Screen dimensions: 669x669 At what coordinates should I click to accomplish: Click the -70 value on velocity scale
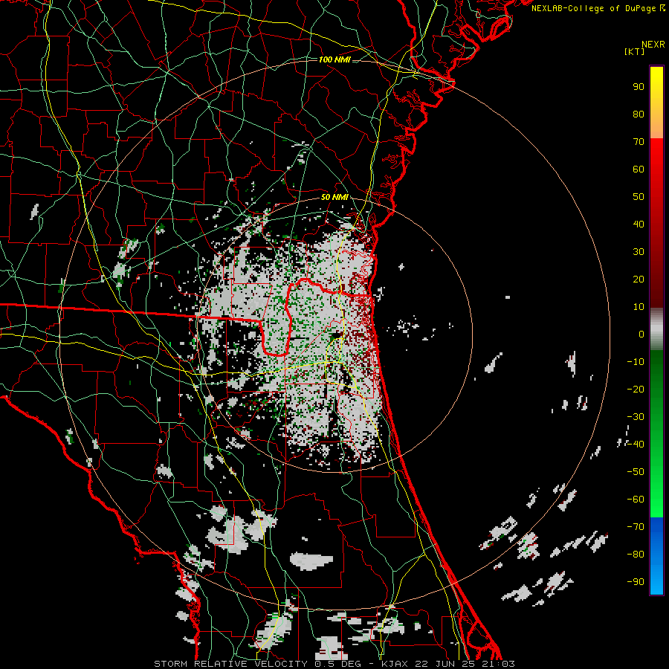tap(636, 526)
